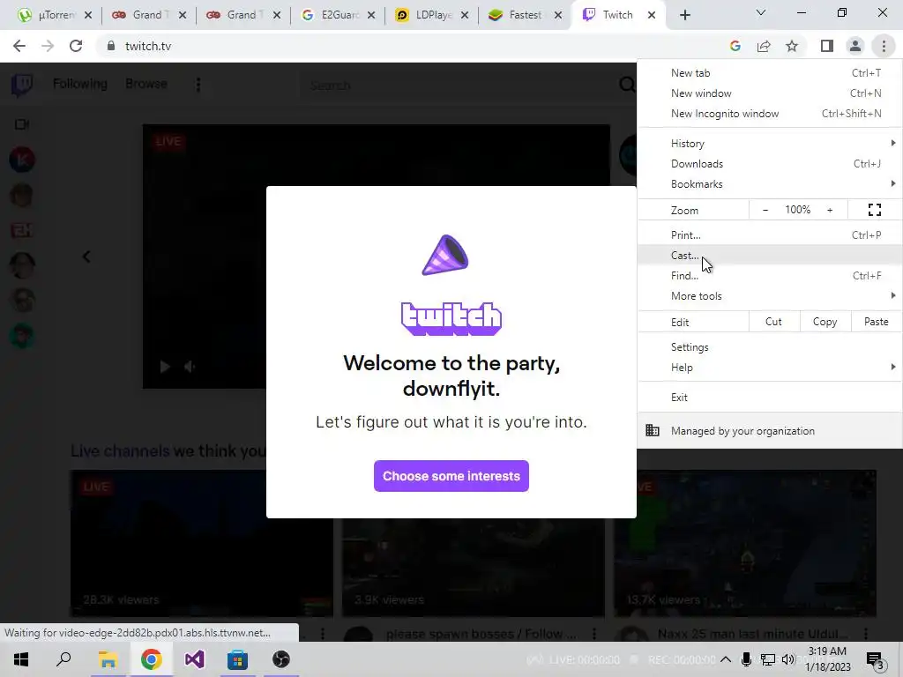Screen dimensions: 903x677
Task: Open Windows taskbar search
Action: point(63,659)
